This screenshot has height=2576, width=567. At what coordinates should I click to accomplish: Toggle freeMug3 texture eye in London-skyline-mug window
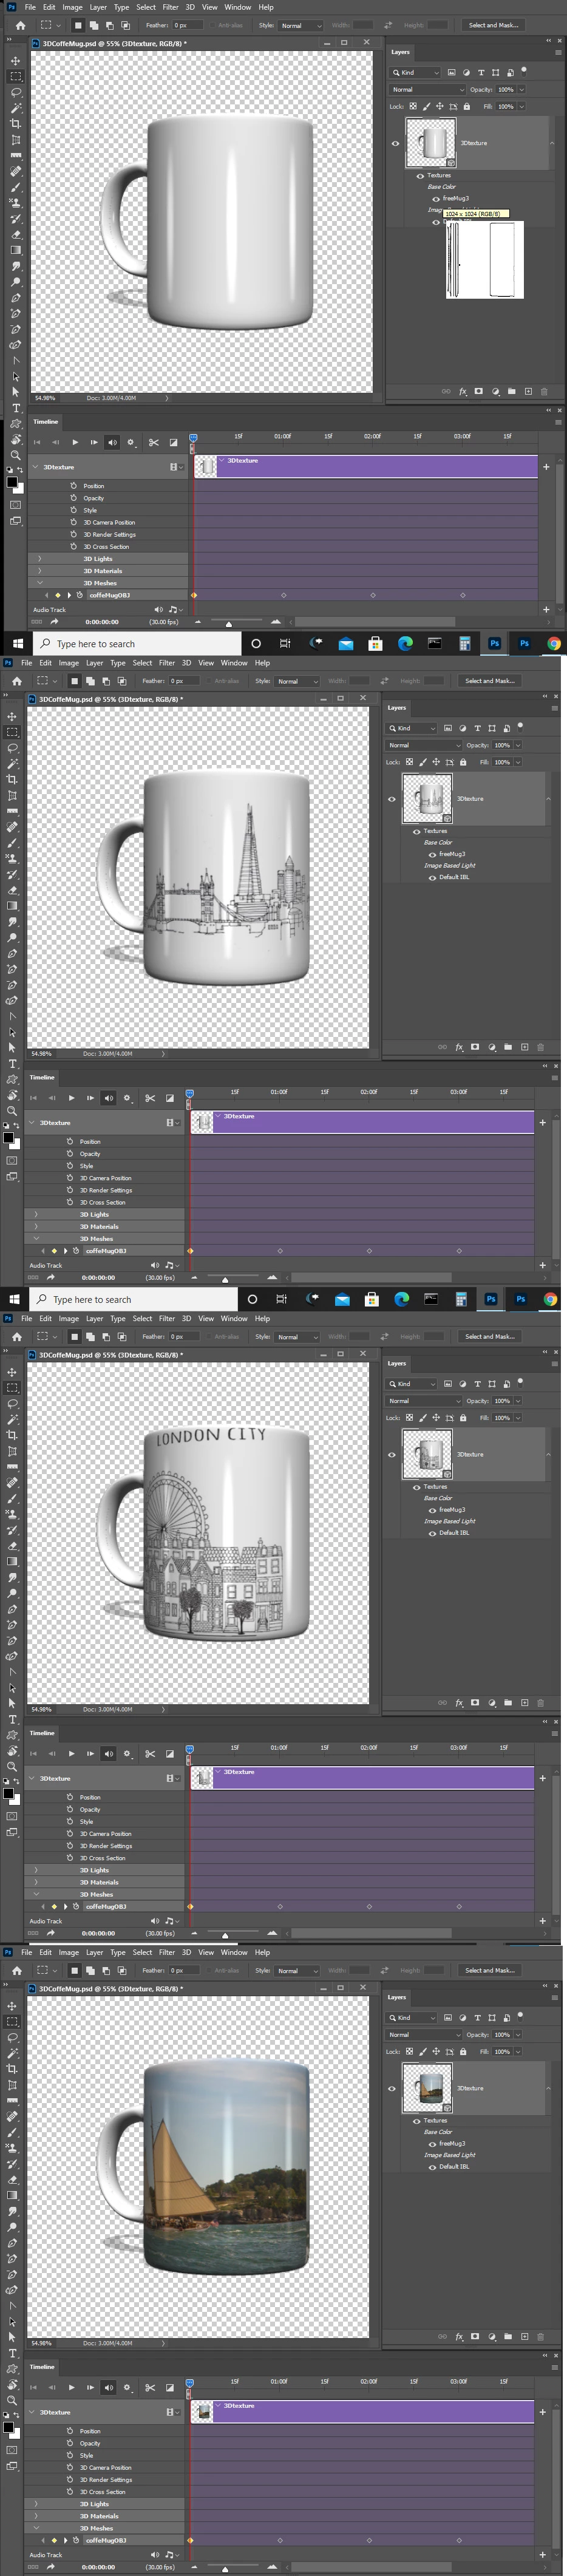point(432,854)
